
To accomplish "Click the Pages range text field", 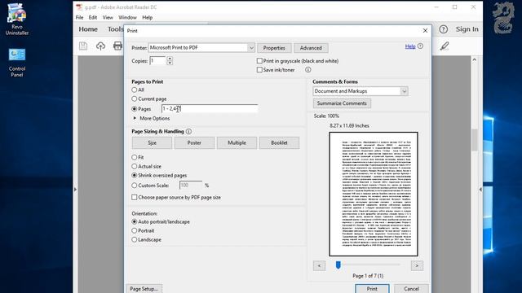I will point(210,108).
